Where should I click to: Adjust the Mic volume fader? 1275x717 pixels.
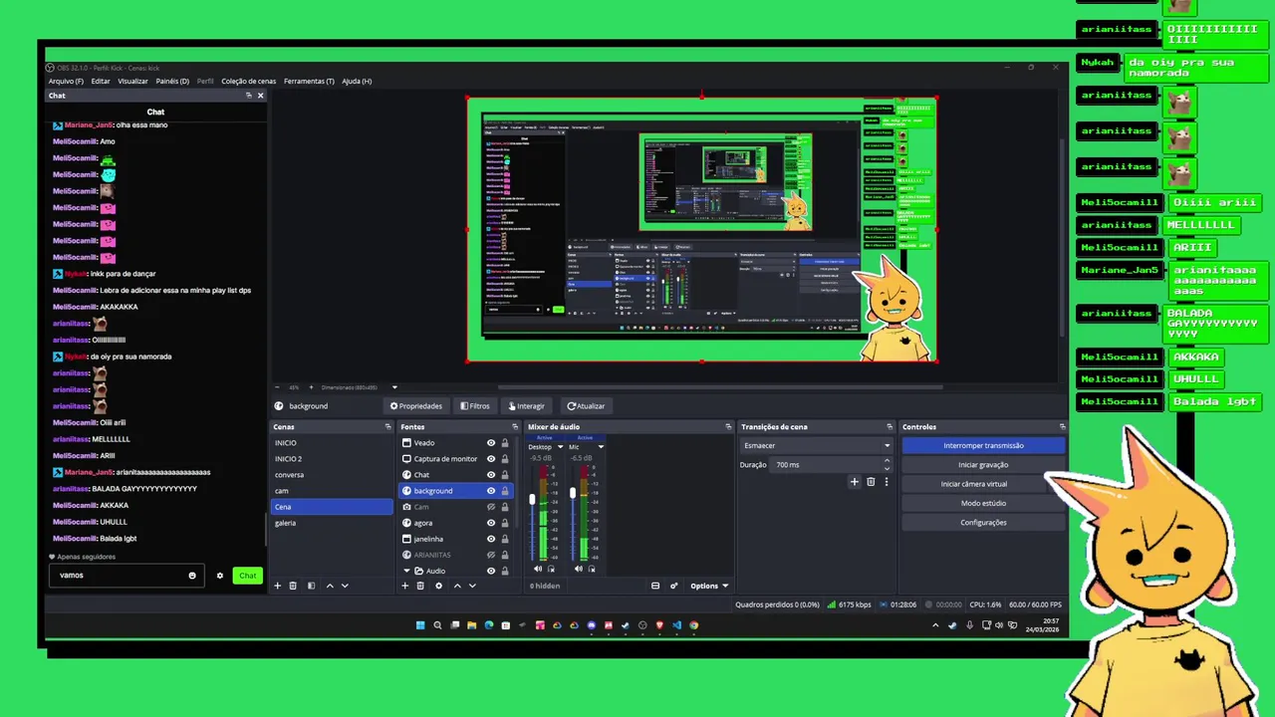[573, 493]
